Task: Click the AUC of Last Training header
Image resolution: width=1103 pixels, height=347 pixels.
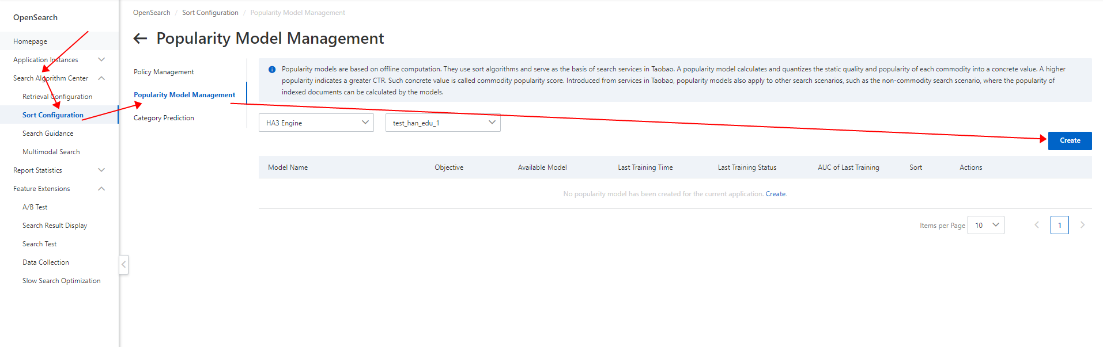Action: (x=848, y=167)
